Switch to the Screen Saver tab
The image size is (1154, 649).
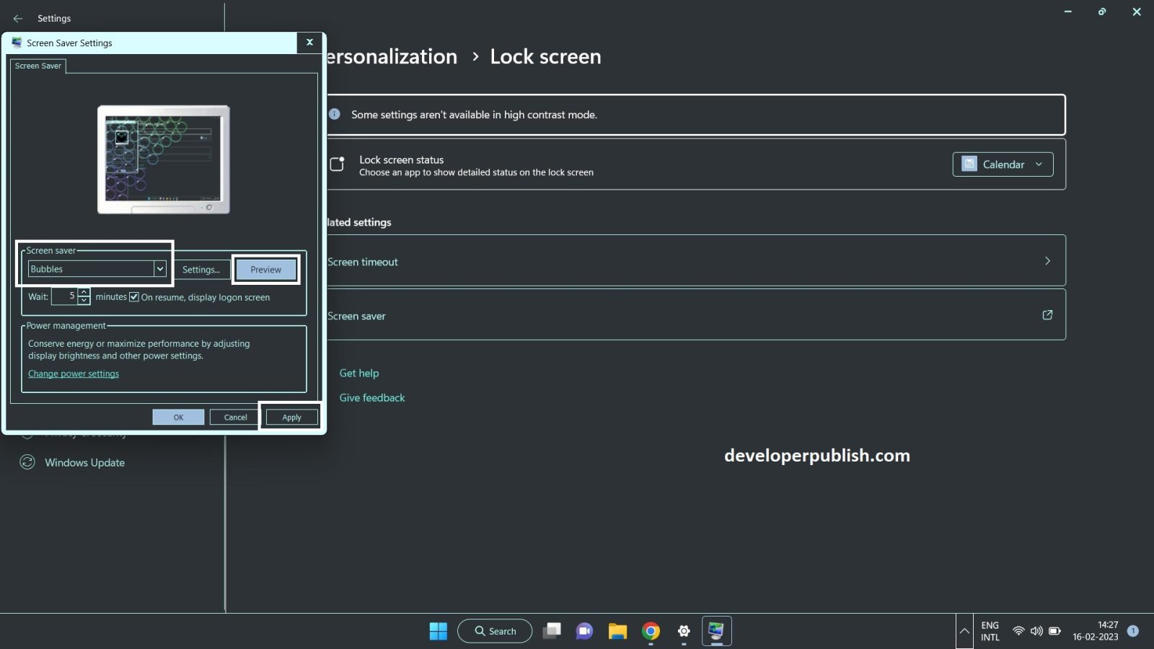[x=38, y=66]
